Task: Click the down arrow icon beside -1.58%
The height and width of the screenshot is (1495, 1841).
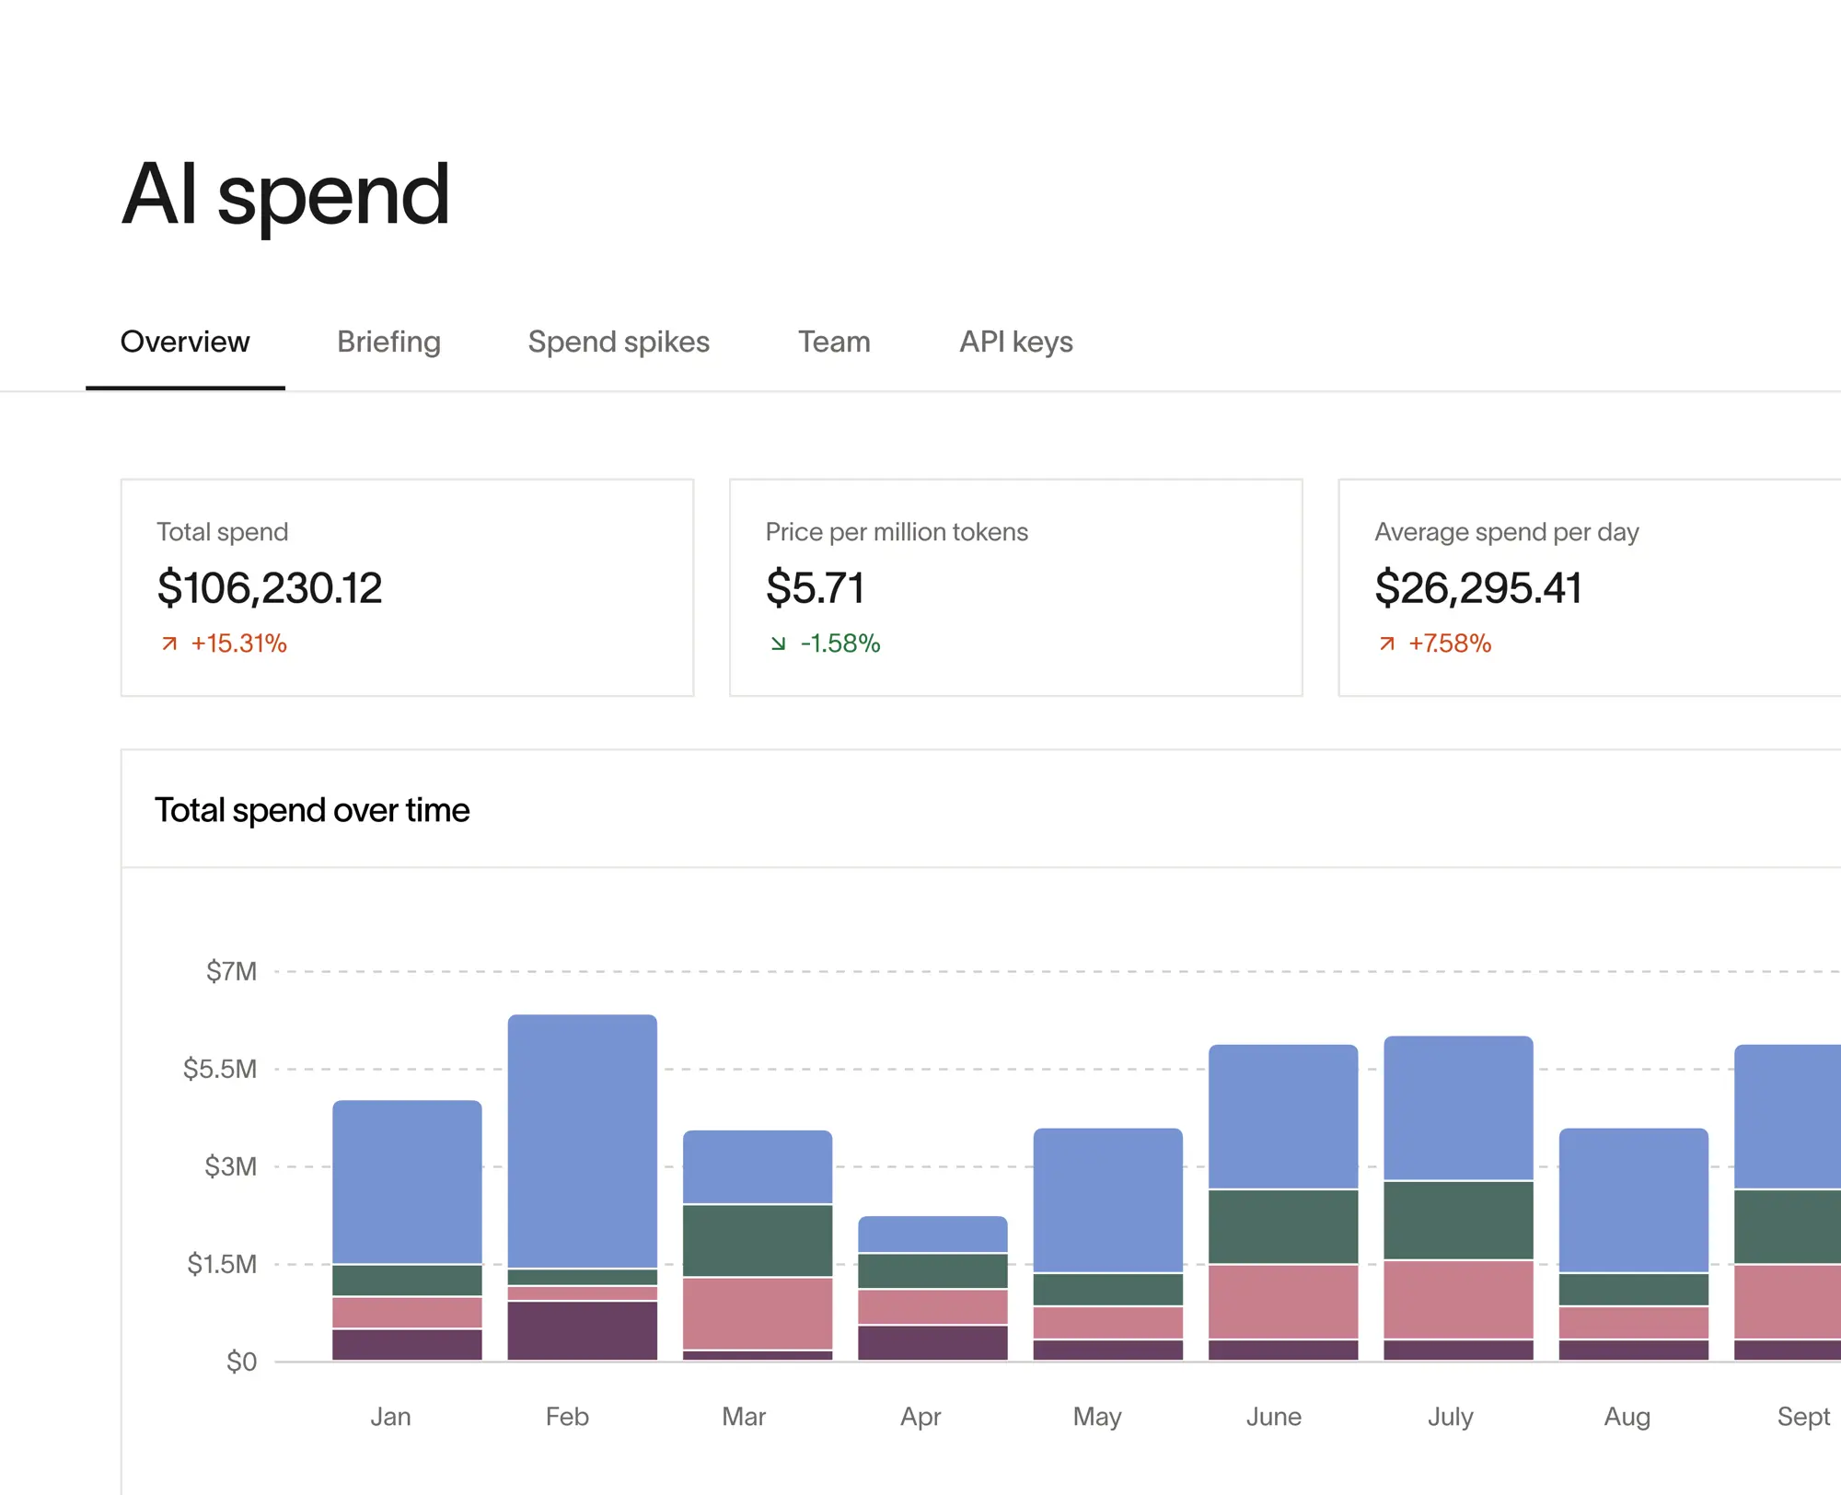Action: tap(779, 643)
